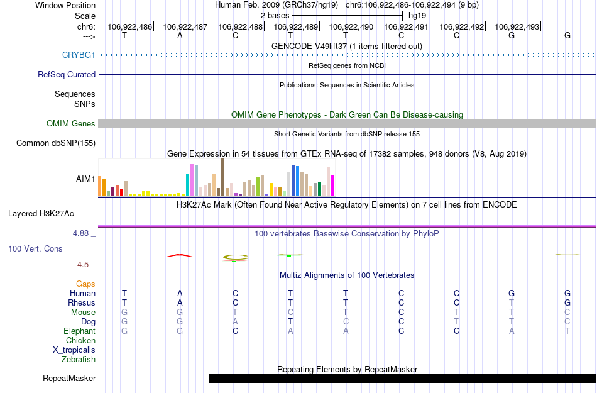Click 'Repeating Elements by RepeatMasker' title
This screenshot has height=393, width=597.
pyautogui.click(x=348, y=369)
